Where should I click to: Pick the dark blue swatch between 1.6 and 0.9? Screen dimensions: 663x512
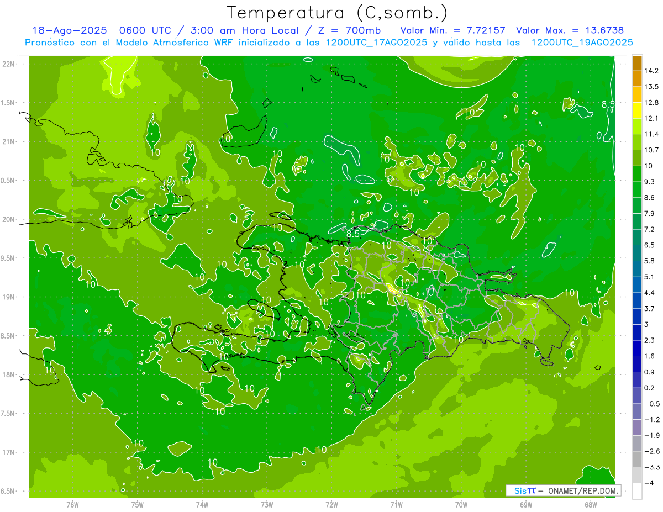[x=637, y=364]
